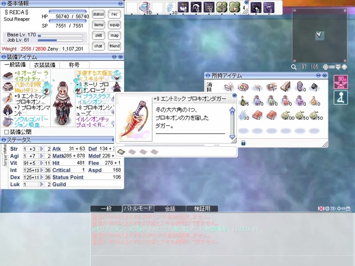The image size is (355, 266).
Task: Select the バトルモード chat tab
Action: click(138, 208)
